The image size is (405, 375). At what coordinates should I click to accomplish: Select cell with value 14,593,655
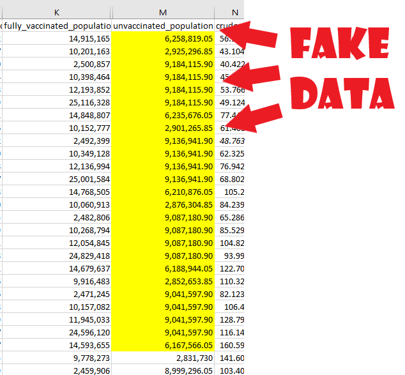57,346
